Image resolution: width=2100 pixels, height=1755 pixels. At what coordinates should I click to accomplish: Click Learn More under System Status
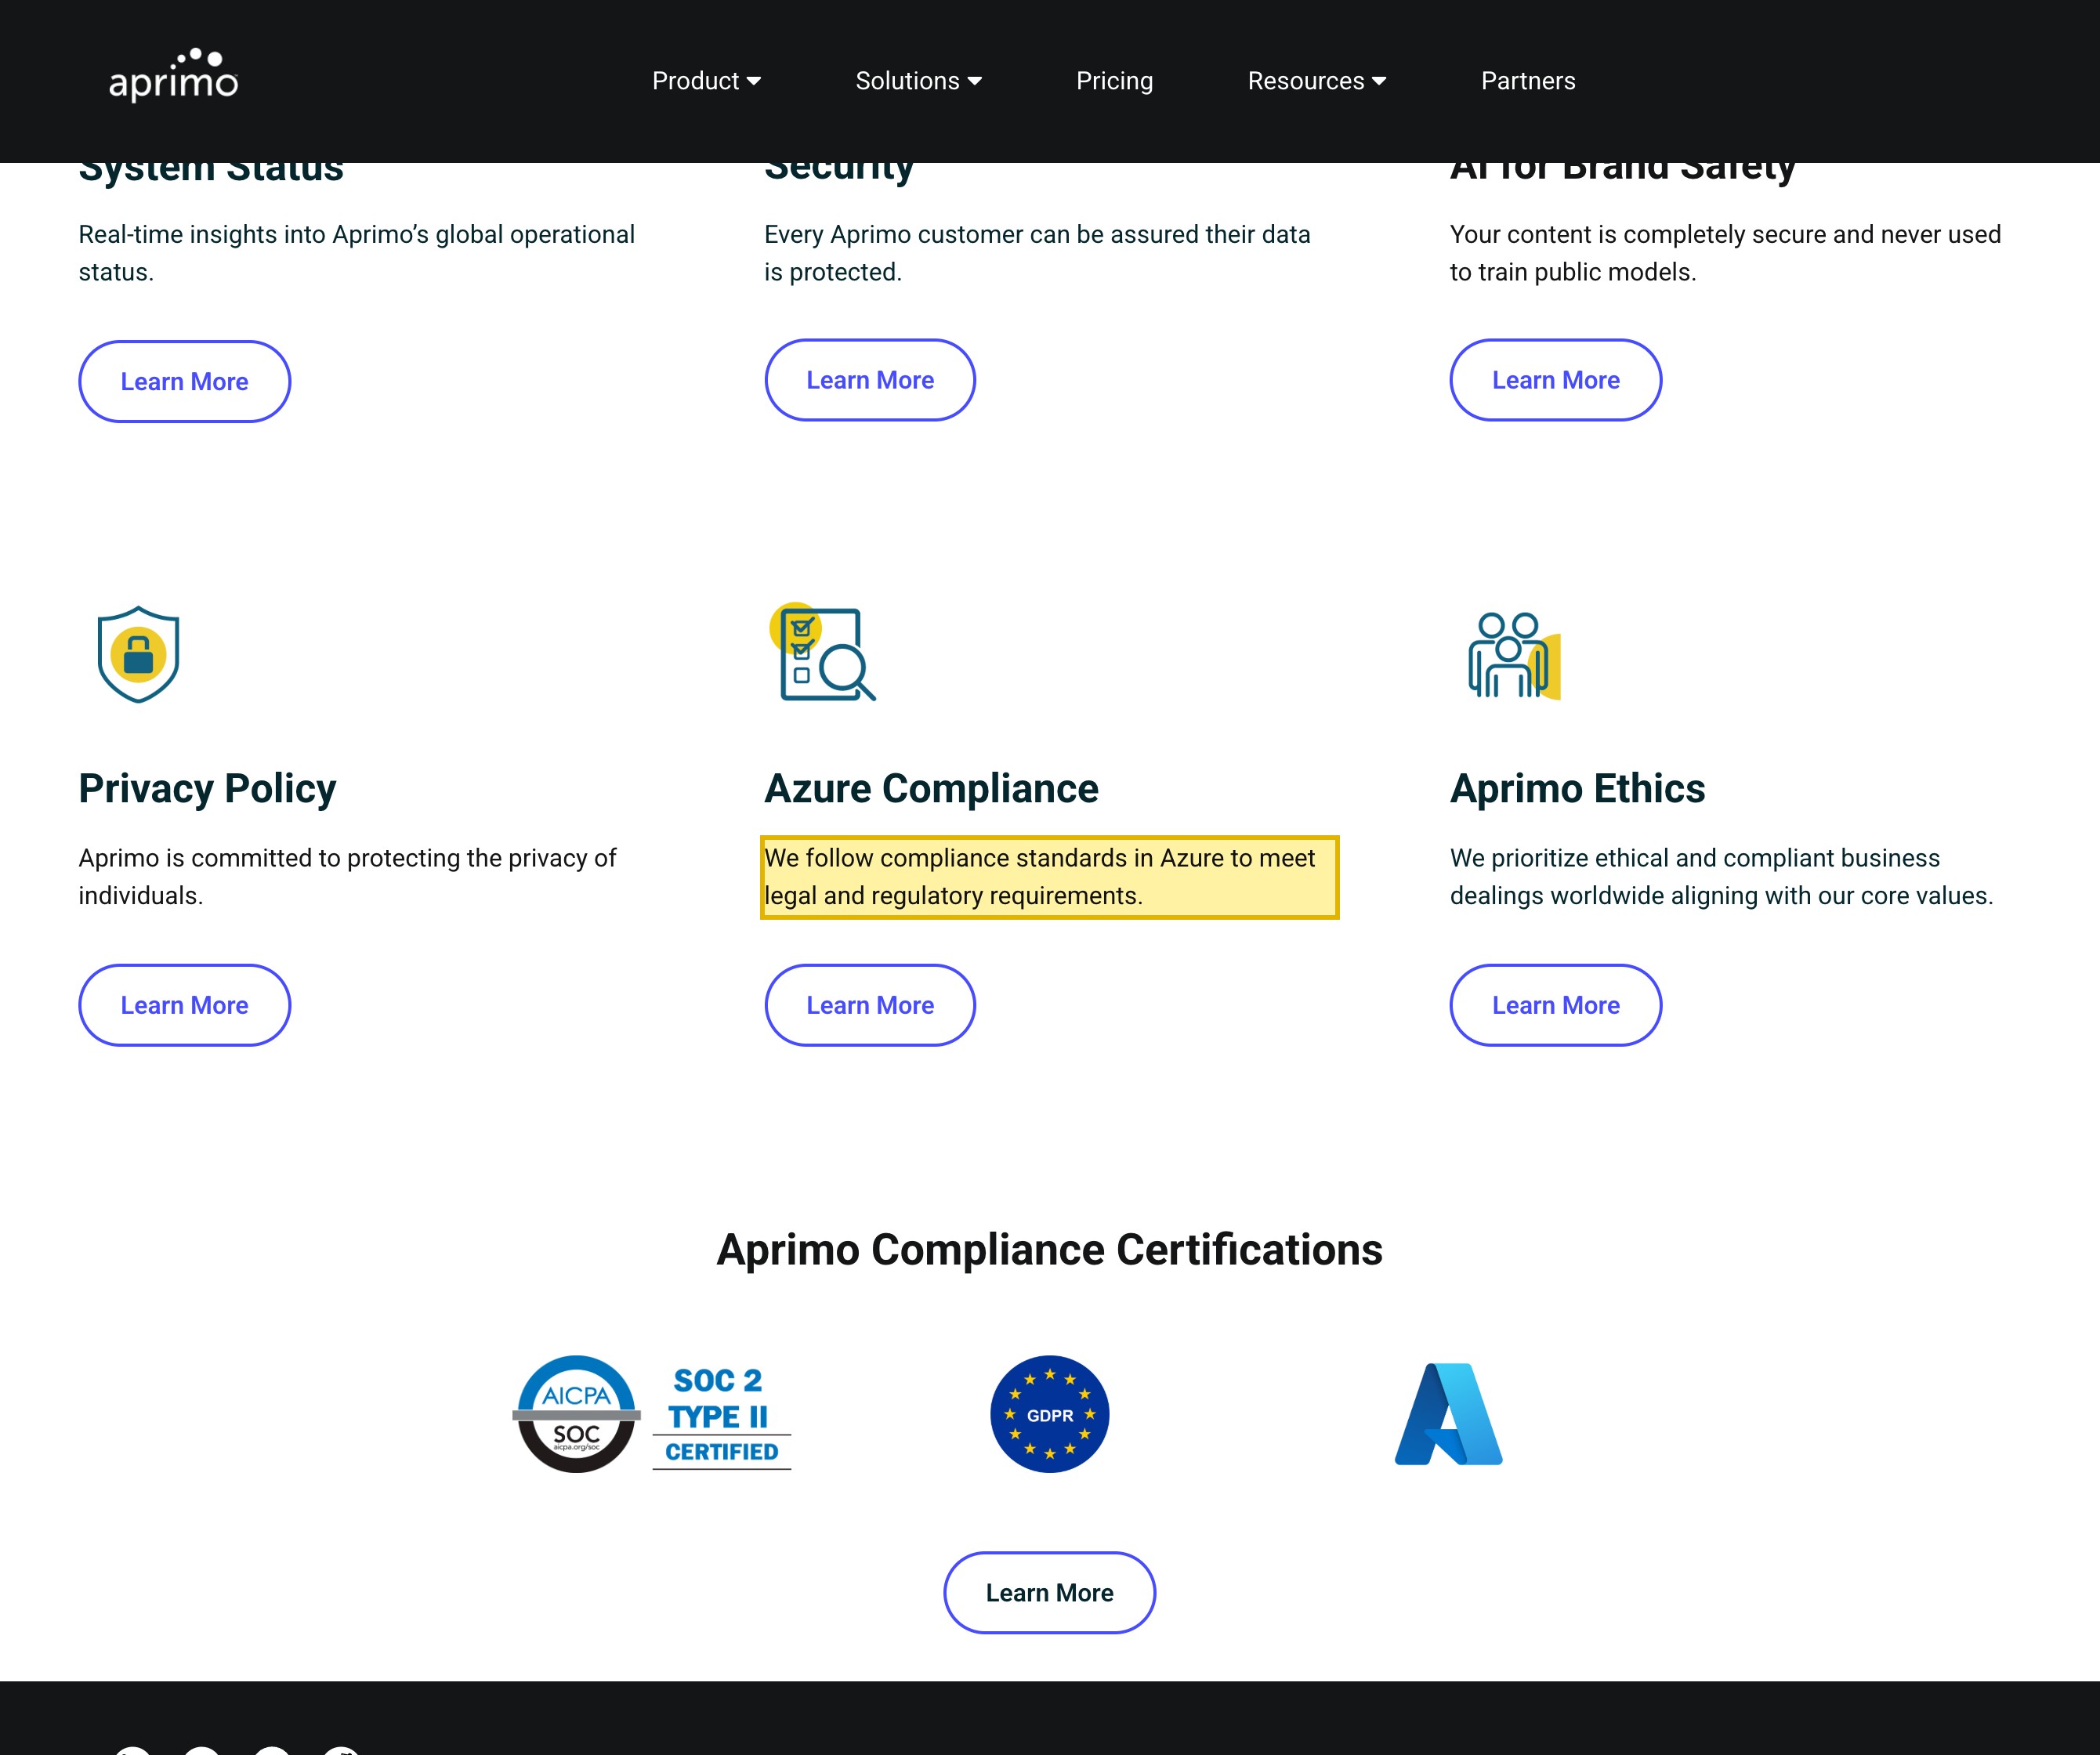tap(185, 382)
